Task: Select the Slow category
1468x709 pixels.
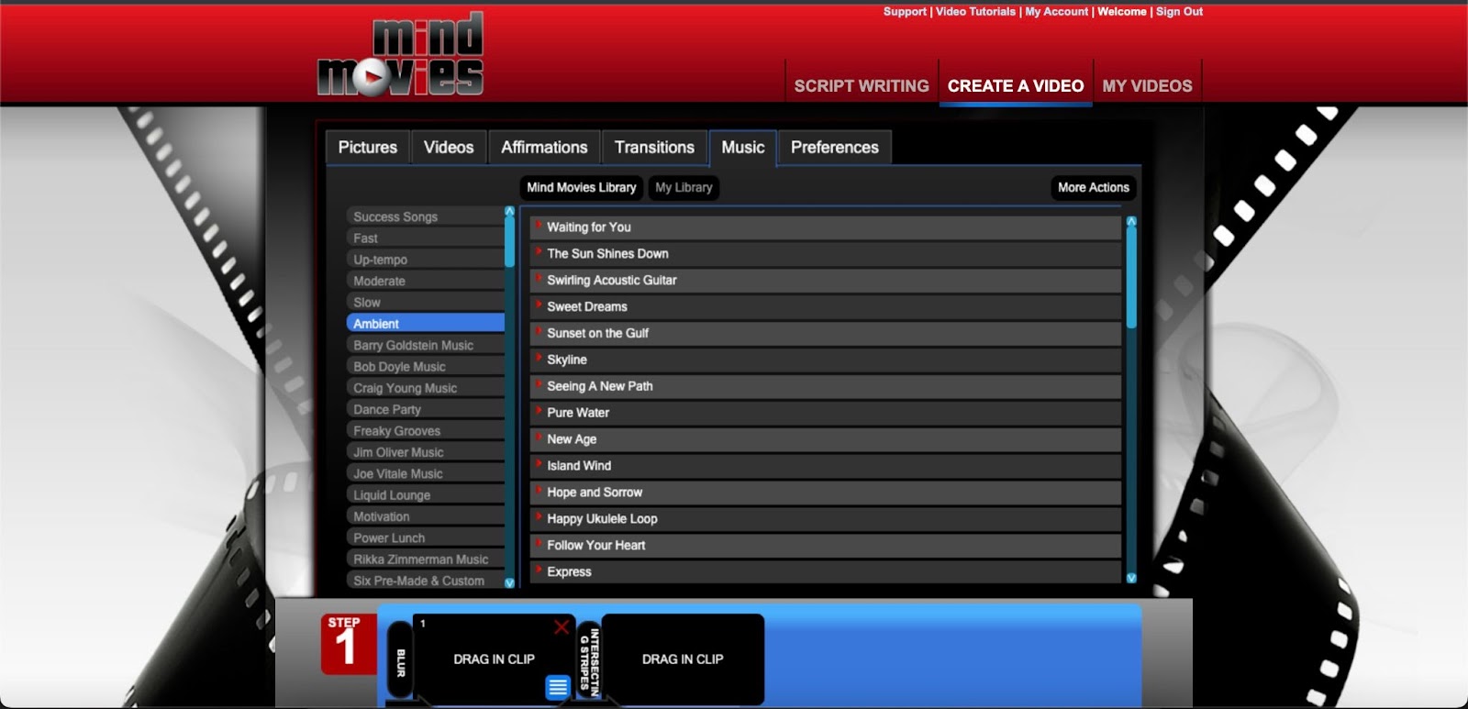Action: 426,302
